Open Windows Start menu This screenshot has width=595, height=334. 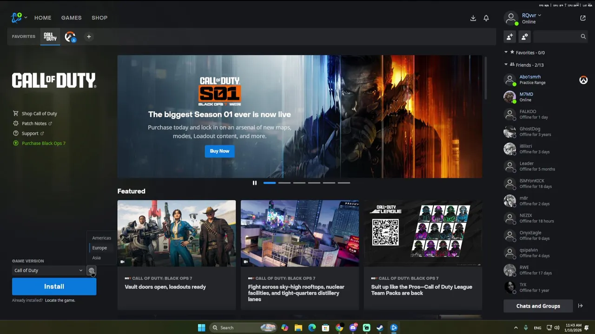tap(201, 328)
